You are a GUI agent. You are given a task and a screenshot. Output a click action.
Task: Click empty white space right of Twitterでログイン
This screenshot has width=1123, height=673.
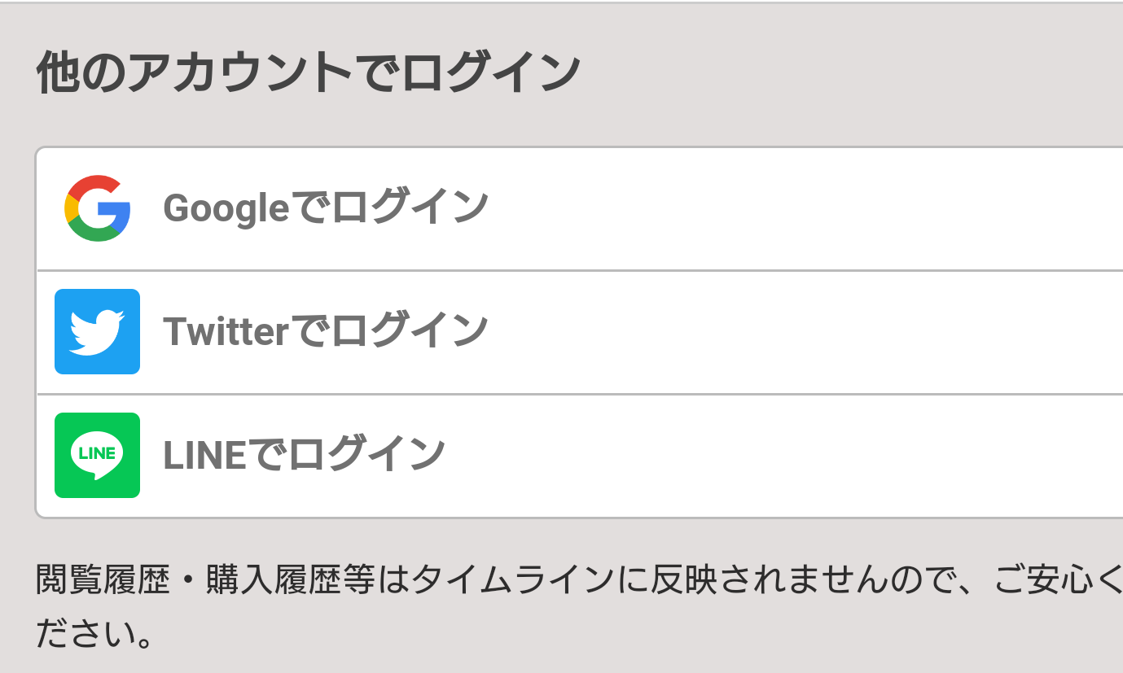pyautogui.click(x=806, y=333)
